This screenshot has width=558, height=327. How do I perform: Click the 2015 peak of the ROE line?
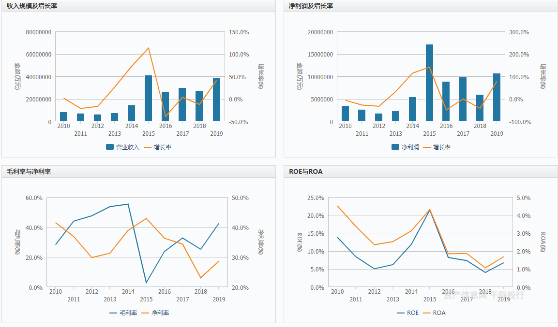(430, 211)
